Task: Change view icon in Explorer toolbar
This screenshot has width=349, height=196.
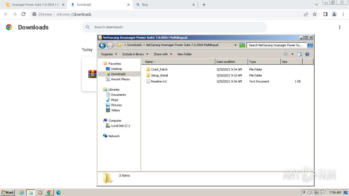Action: click(x=286, y=54)
